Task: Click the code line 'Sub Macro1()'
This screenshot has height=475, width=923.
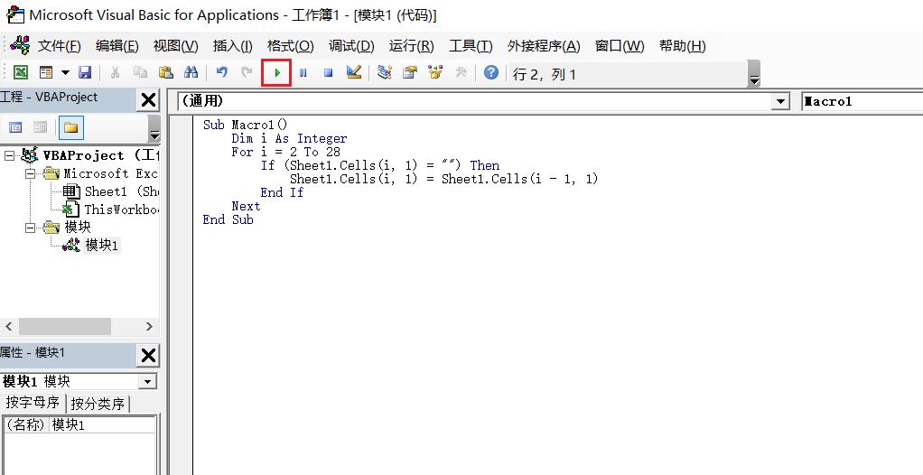Action: pos(246,125)
